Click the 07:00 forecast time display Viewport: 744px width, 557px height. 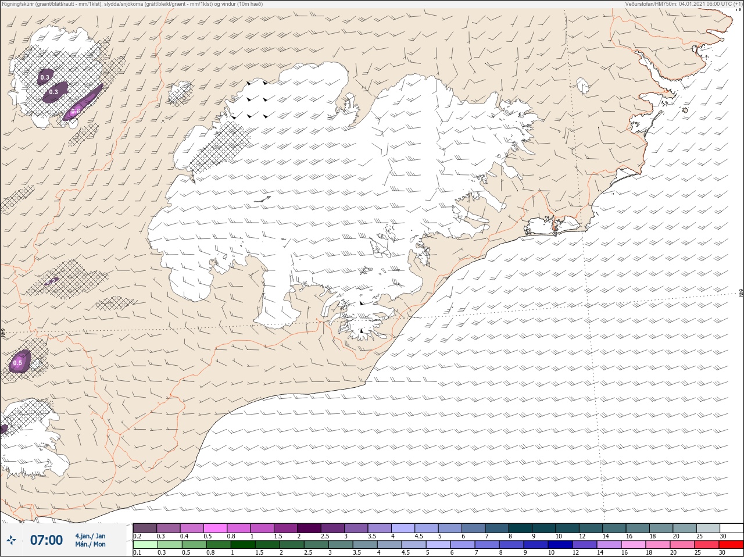pos(46,540)
